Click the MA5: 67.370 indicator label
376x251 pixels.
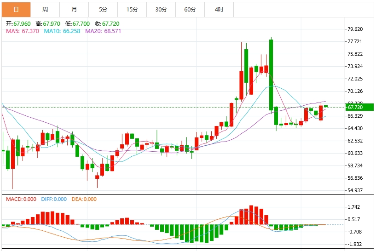[x=23, y=31]
